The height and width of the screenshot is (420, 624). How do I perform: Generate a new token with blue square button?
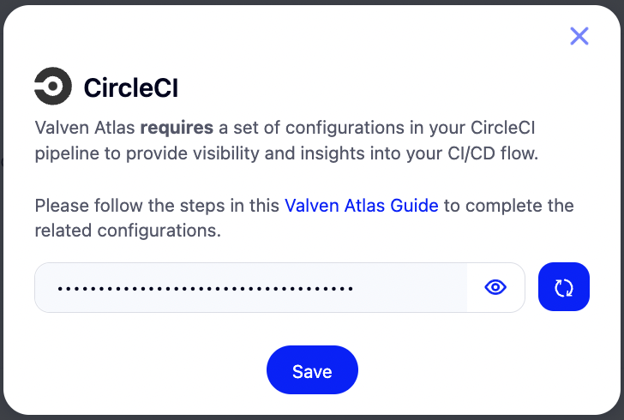563,287
